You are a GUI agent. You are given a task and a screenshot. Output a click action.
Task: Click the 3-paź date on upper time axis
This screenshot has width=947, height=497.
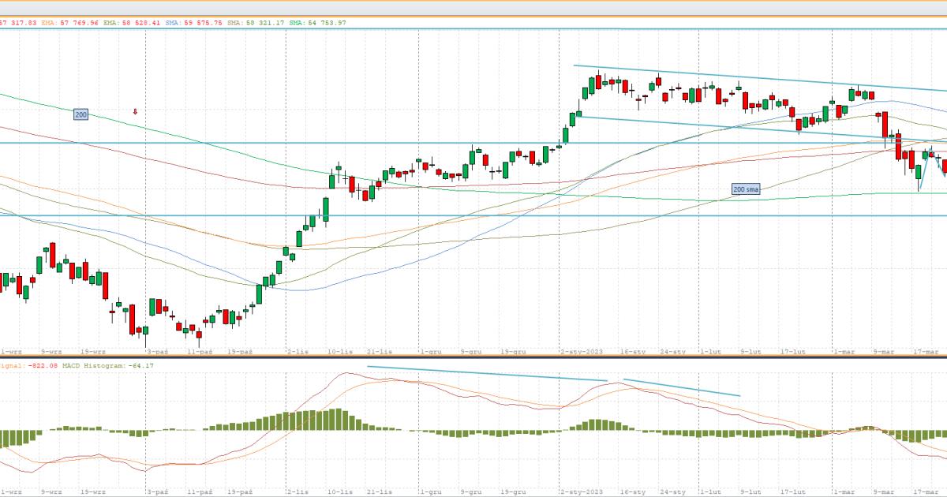tap(158, 352)
